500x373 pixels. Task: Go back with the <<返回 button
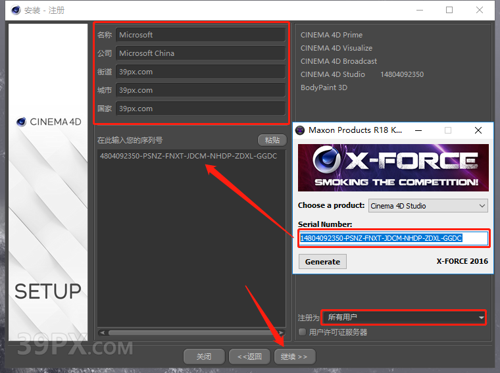pyautogui.click(x=249, y=357)
